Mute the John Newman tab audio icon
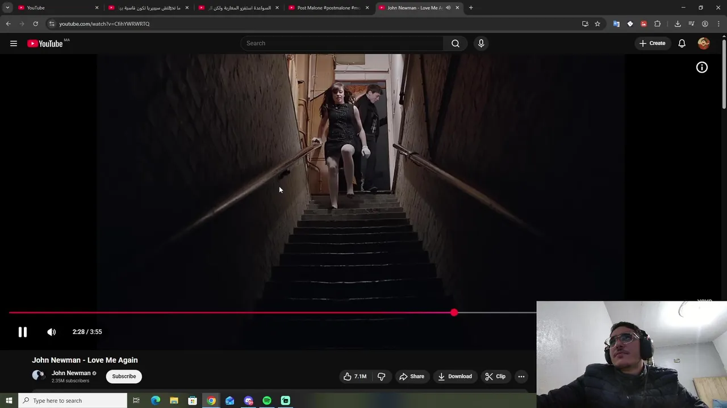The image size is (727, 408). [x=448, y=7]
